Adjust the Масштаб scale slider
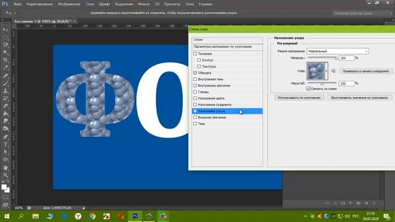 (x=322, y=83)
